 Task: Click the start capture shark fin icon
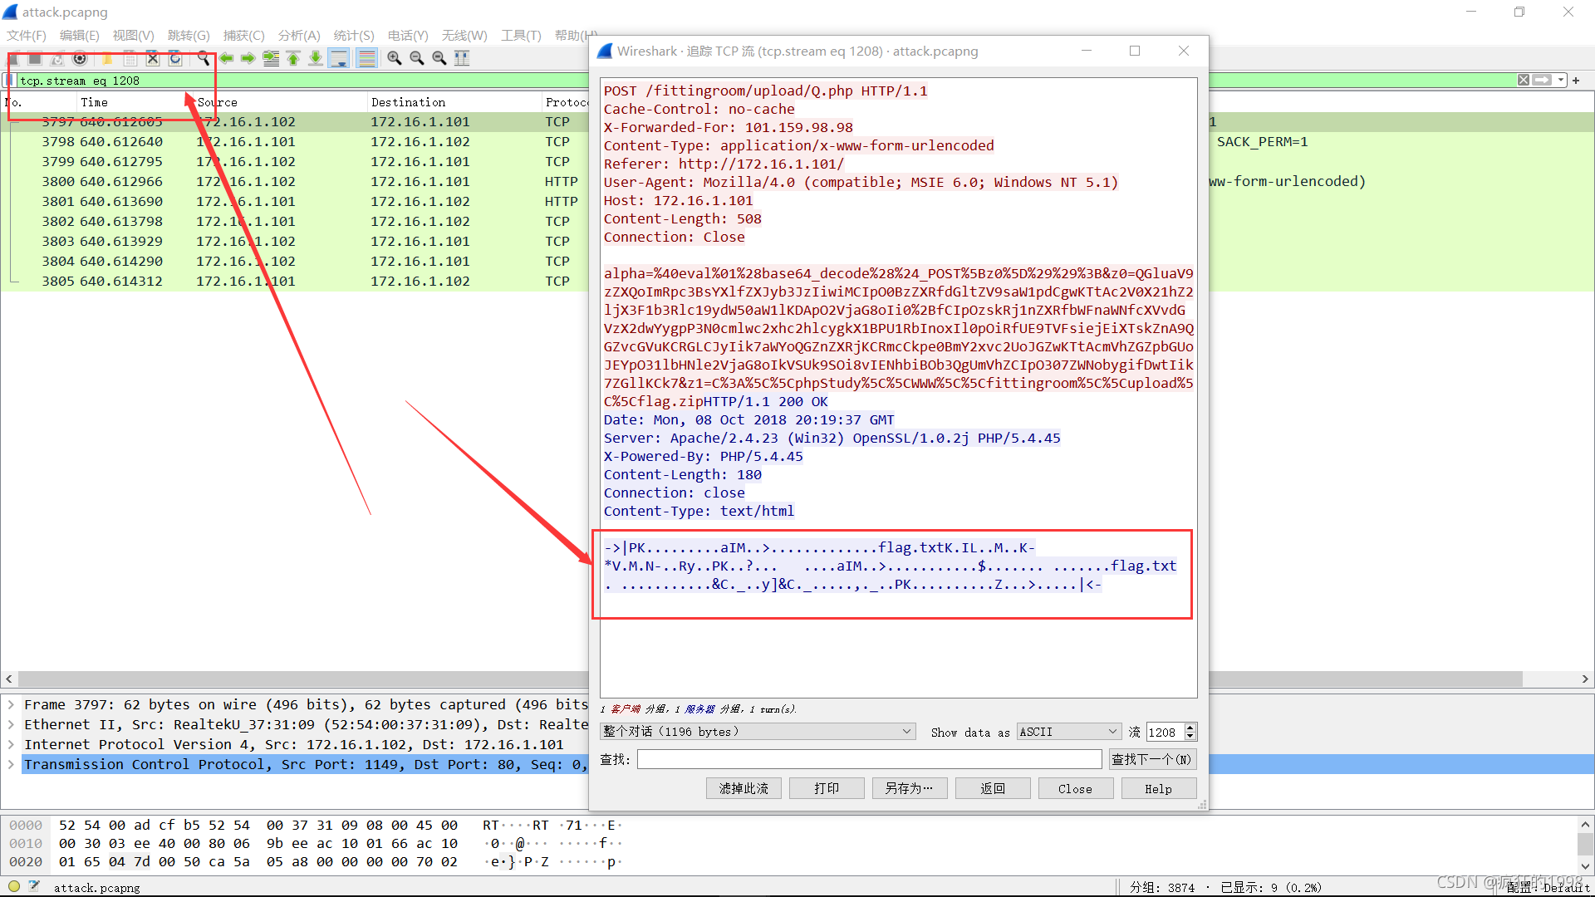pyautogui.click(x=13, y=58)
